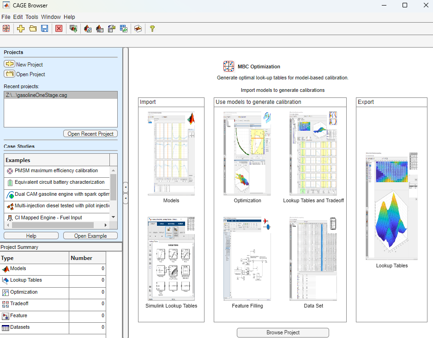433x338 pixels.
Task: Click the lower splitter chevron between panels
Action: pos(125,199)
